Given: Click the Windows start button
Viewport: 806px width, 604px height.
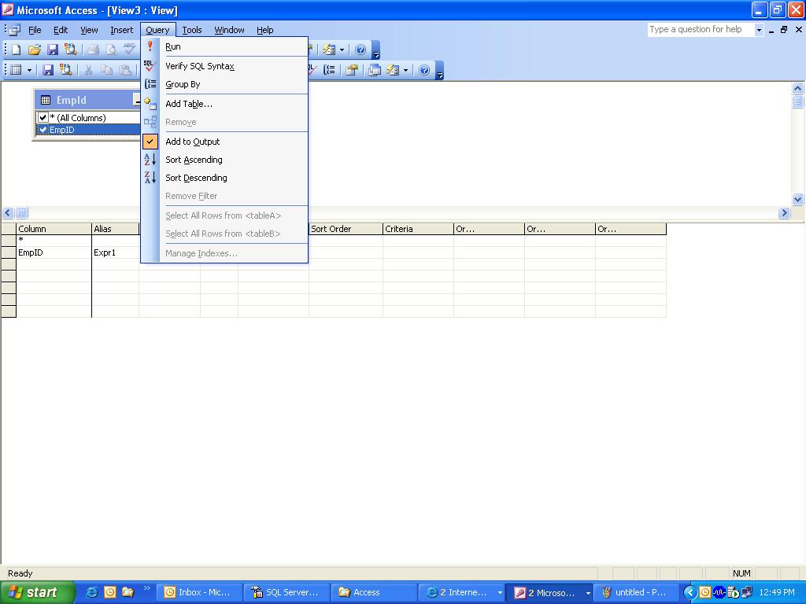Looking at the screenshot, I should coord(37,592).
